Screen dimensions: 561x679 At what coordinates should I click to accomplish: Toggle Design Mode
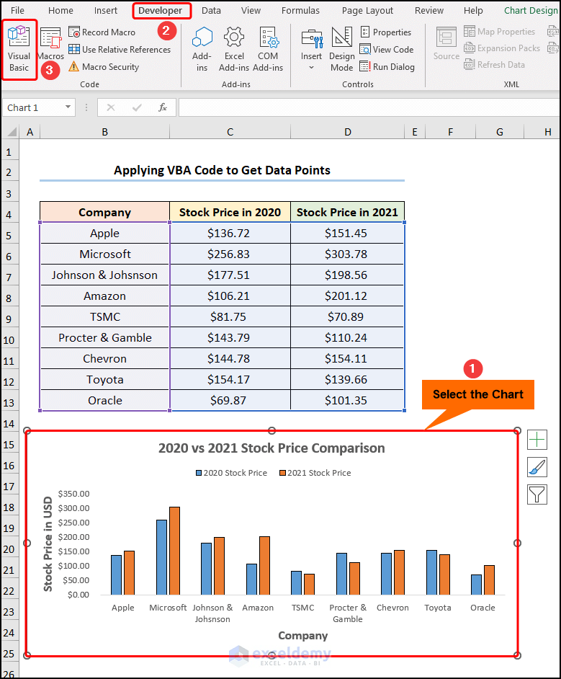point(341,49)
